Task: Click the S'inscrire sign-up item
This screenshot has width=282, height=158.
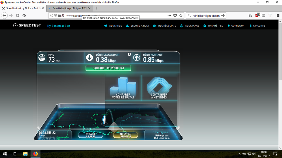Action: tap(257, 26)
